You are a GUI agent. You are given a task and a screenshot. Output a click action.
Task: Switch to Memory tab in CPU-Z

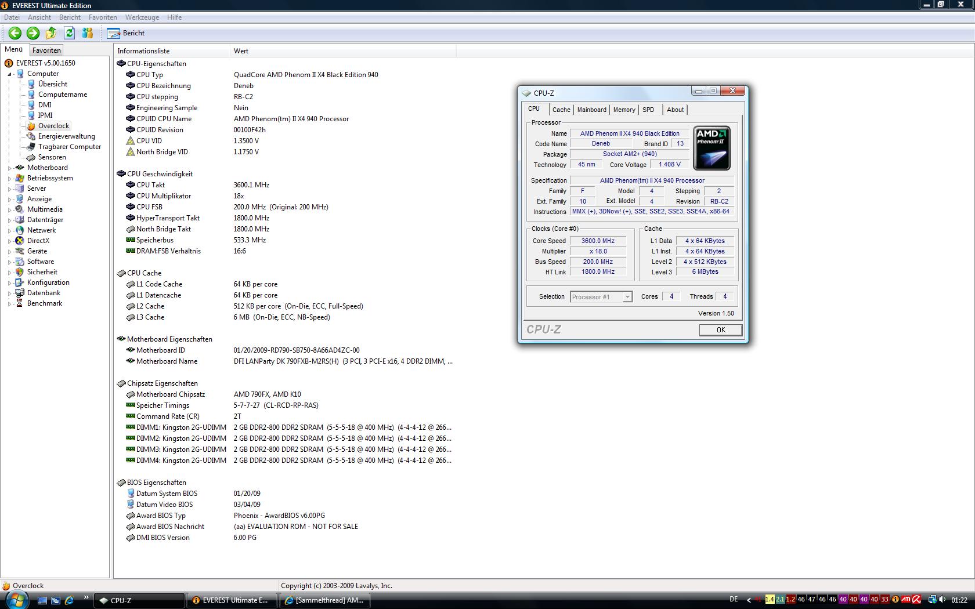click(x=624, y=110)
